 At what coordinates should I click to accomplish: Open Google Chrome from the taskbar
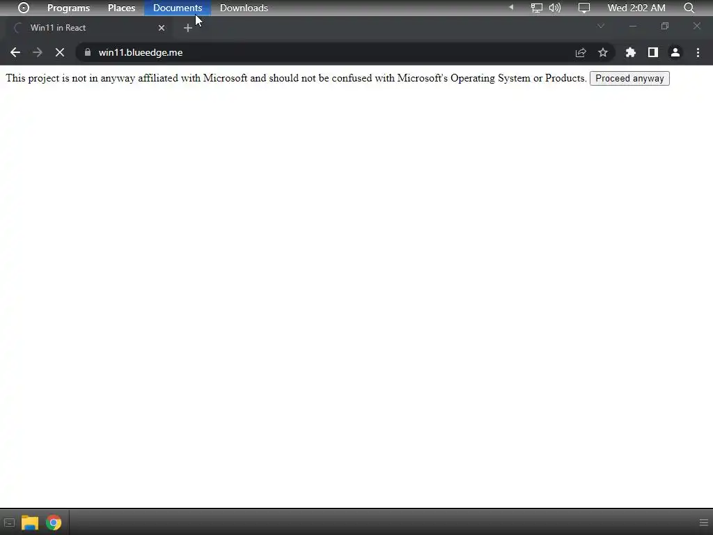click(x=54, y=522)
